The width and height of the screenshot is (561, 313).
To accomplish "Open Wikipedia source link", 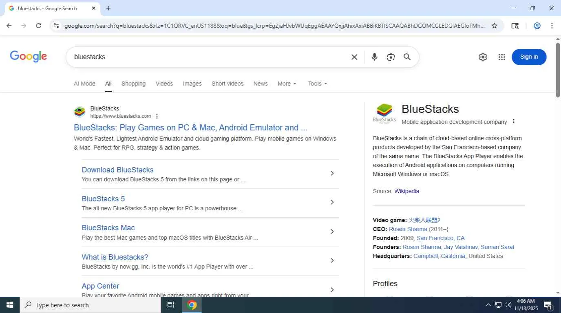I will pyautogui.click(x=406, y=191).
